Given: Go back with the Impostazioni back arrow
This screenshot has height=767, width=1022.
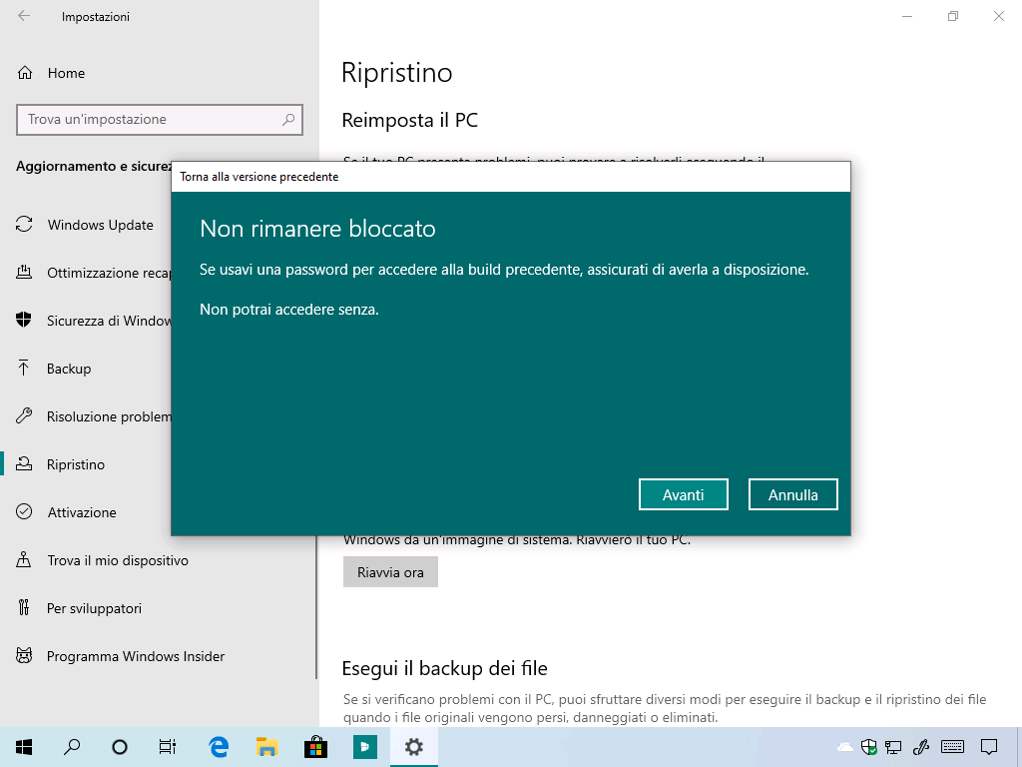Looking at the screenshot, I should 24,16.
